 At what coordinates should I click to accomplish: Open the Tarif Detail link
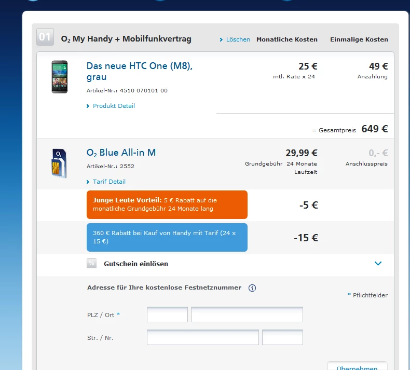pyautogui.click(x=106, y=182)
